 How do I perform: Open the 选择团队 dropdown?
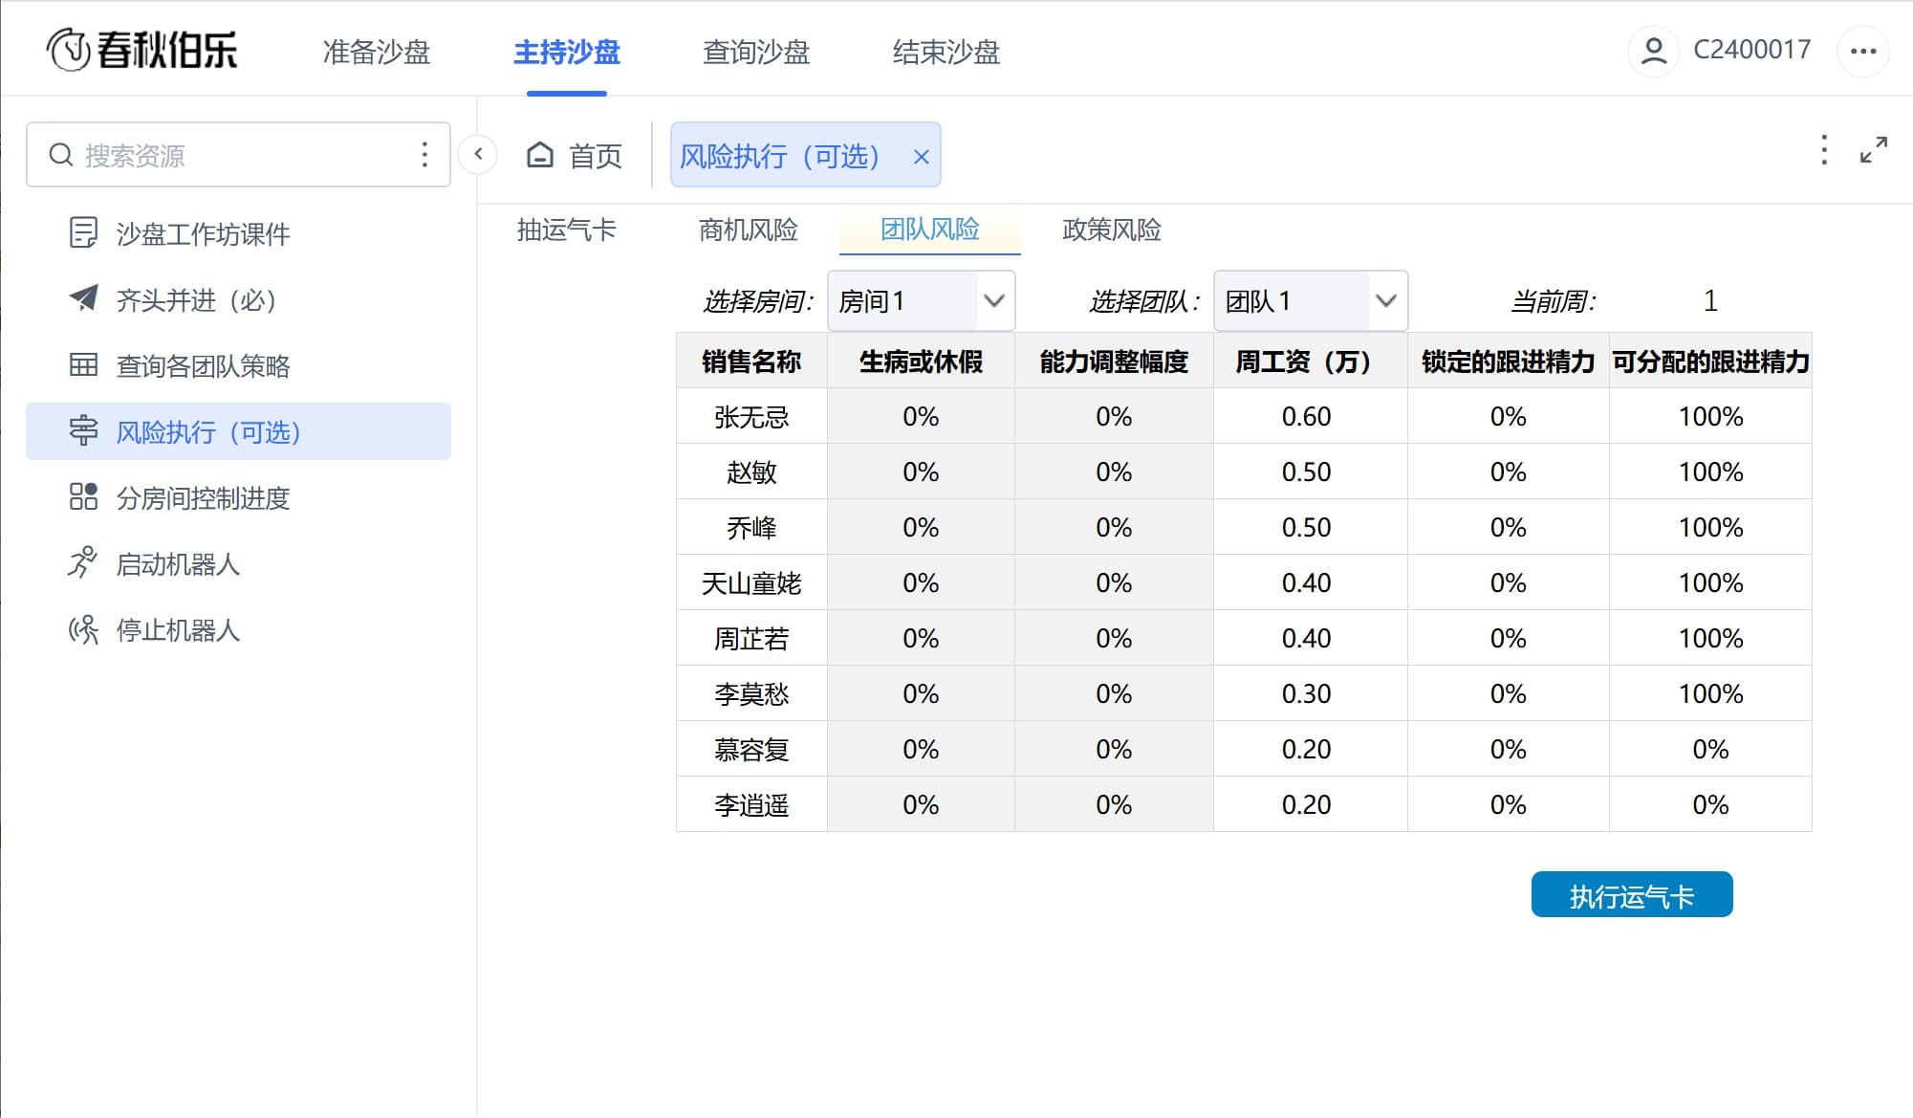point(1310,301)
